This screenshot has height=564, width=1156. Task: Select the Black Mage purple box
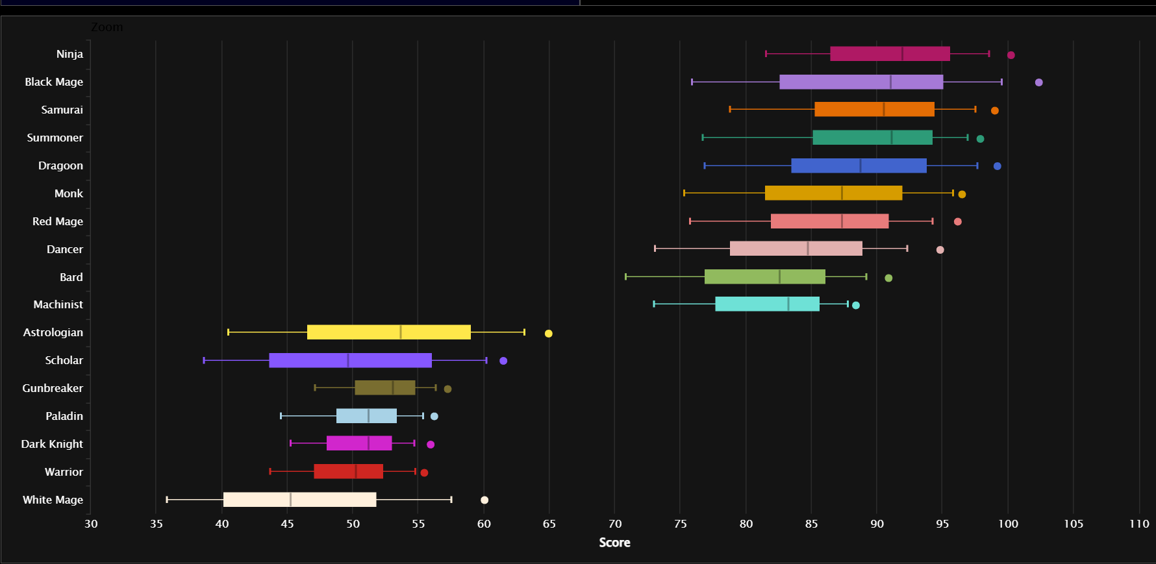tap(861, 82)
